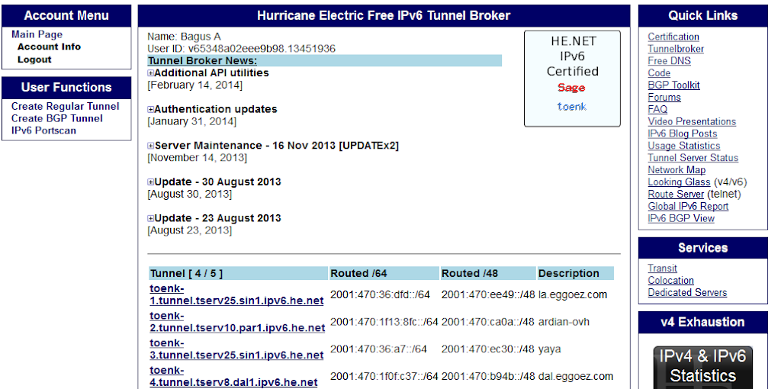Open the Tunnelbroker quick link
The image size is (781, 389).
(676, 49)
